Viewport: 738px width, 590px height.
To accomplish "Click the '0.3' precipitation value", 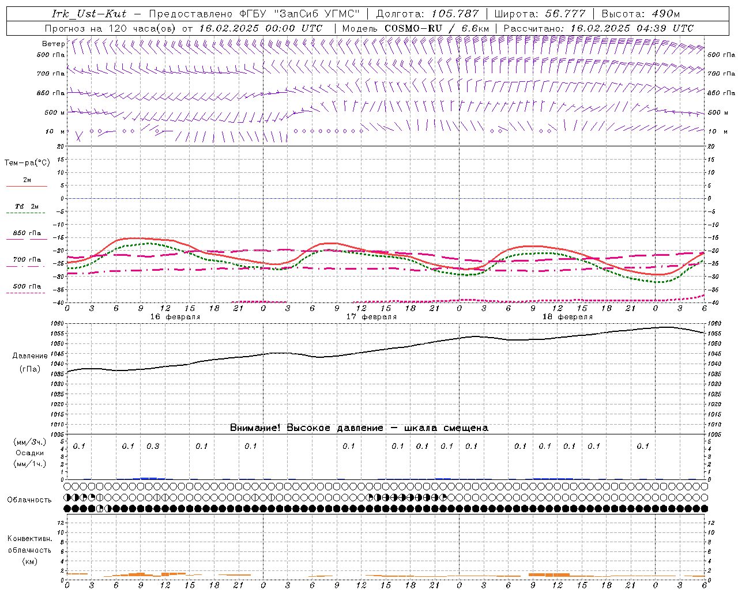I will click(x=153, y=446).
